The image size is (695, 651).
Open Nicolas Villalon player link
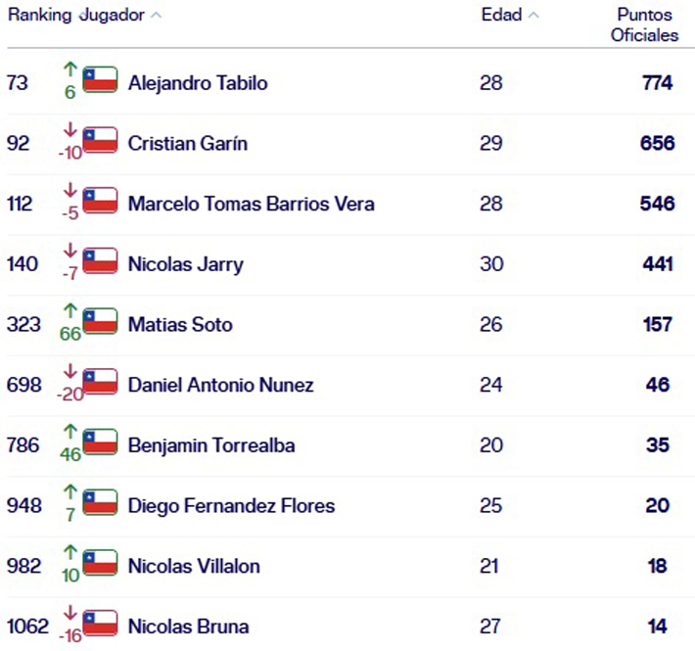(x=188, y=566)
